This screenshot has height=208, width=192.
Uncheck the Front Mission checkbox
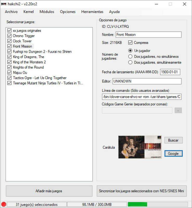point(9,46)
